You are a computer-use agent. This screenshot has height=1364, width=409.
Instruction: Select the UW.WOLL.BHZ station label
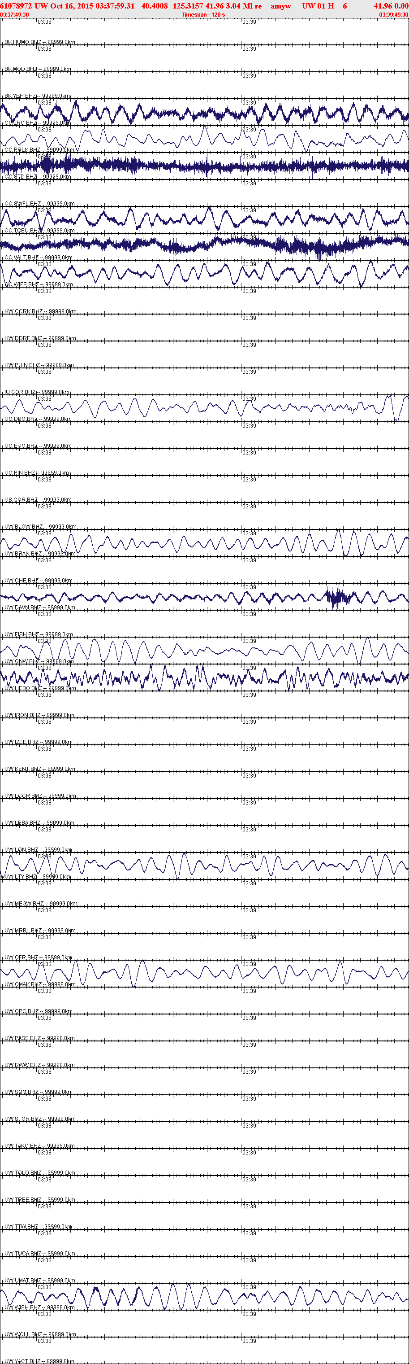click(x=40, y=1335)
